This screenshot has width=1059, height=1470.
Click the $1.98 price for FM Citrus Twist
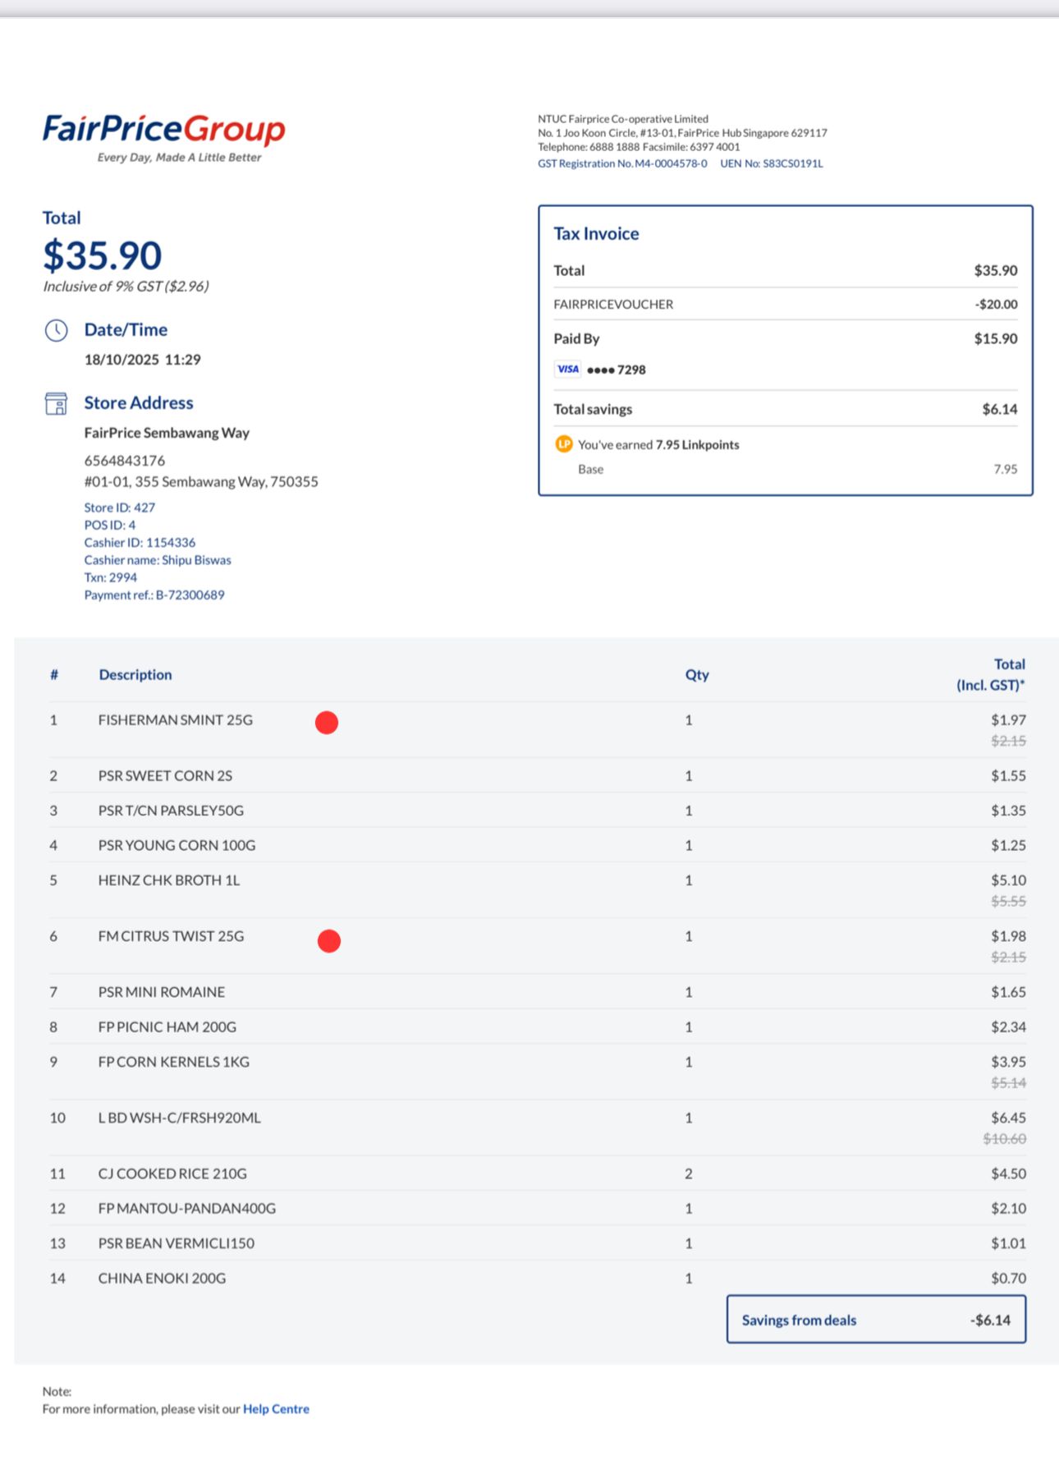click(x=1008, y=936)
